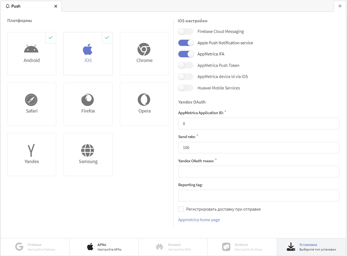This screenshot has height=256, width=347.
Task: Click the bell icon on Push tab
Action: (8, 6)
